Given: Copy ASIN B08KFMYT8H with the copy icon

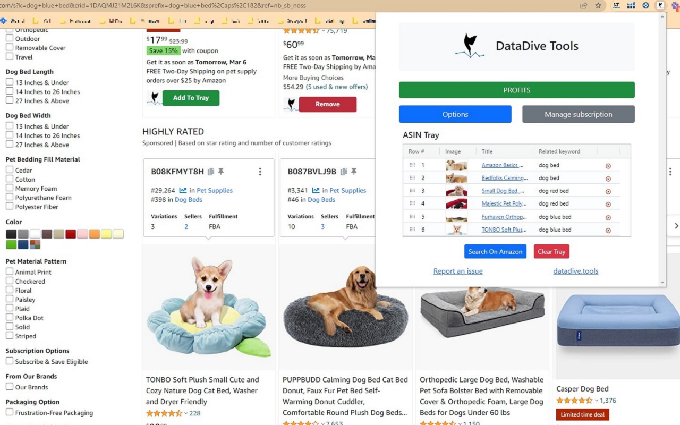Looking at the screenshot, I should coord(211,172).
